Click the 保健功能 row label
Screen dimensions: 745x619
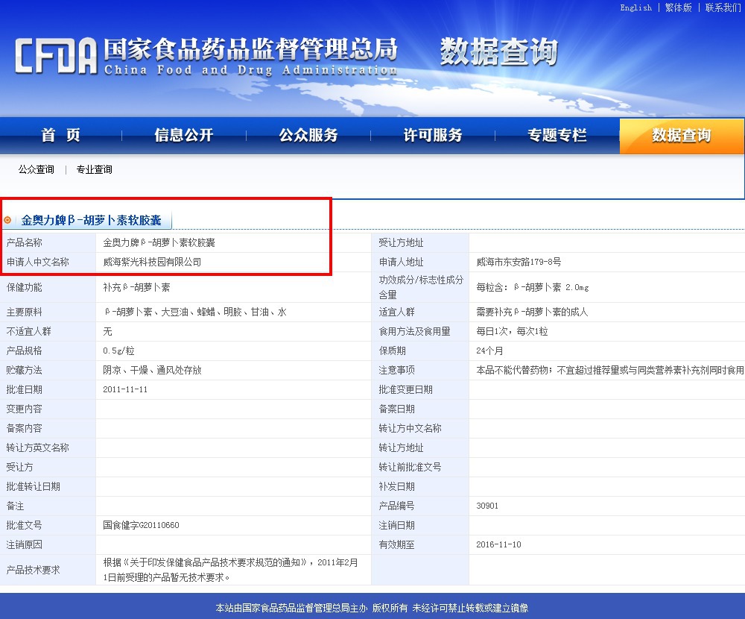[25, 287]
